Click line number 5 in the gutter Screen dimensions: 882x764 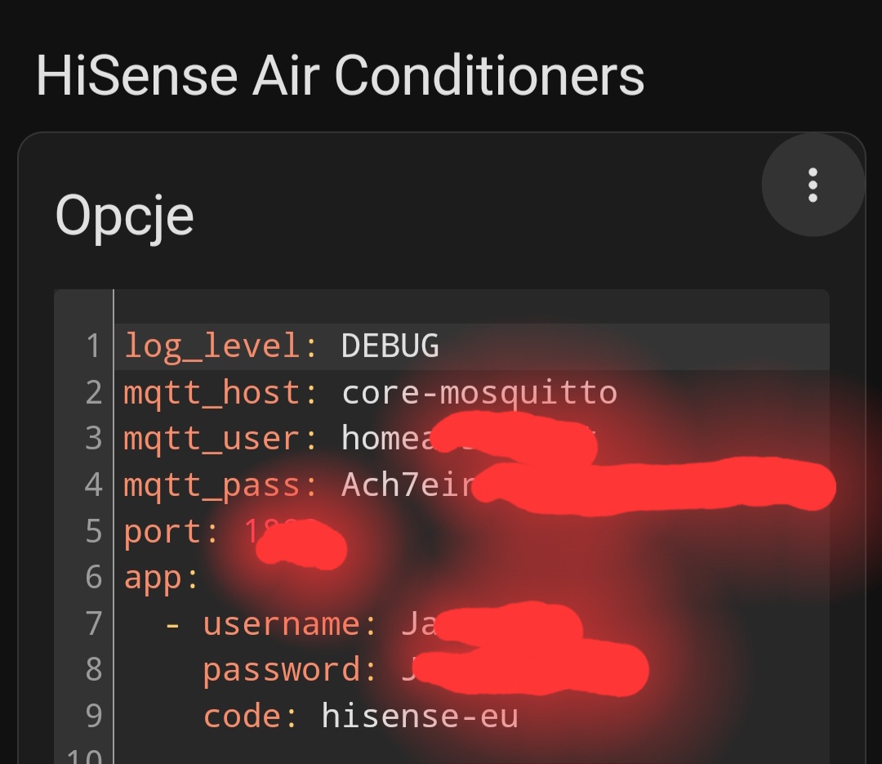pos(93,531)
